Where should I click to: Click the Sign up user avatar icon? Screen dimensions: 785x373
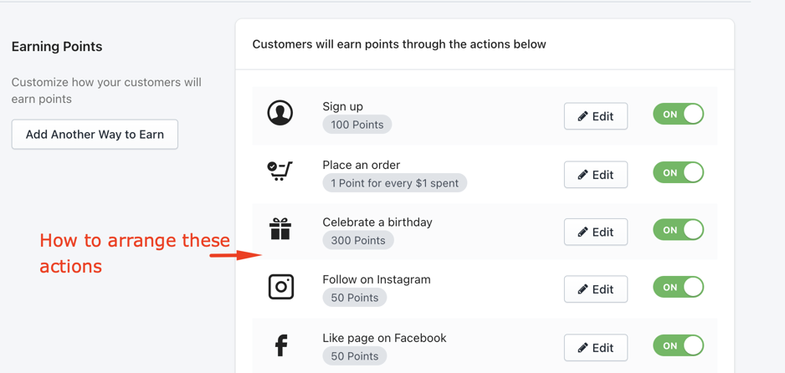pos(280,113)
